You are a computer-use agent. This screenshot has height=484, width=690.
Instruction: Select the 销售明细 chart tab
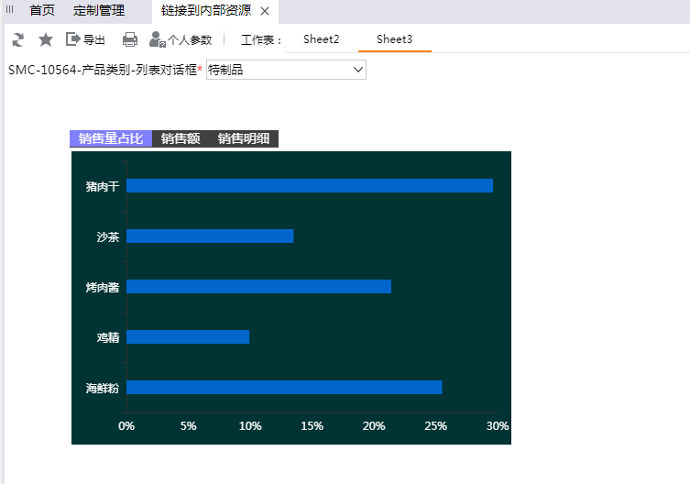coord(244,138)
